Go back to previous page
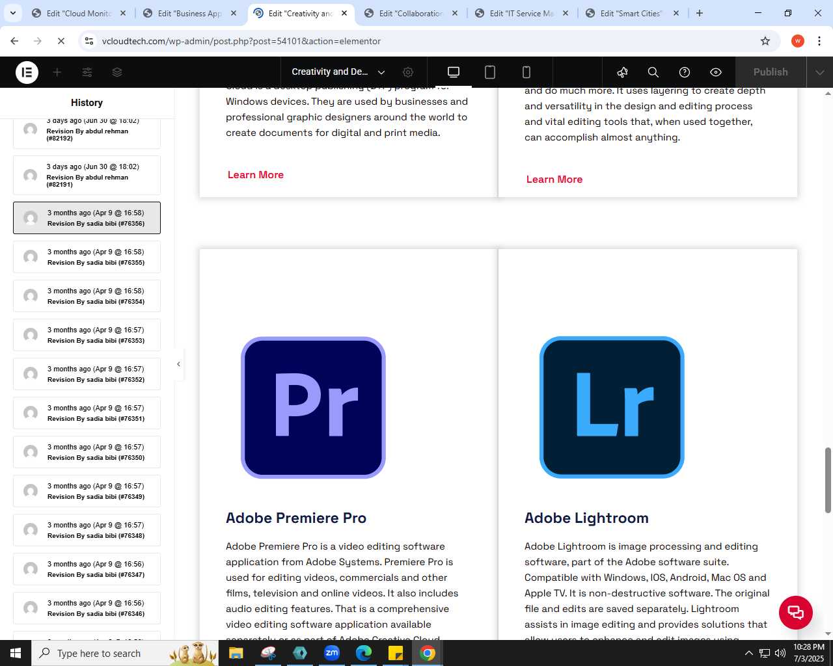Image resolution: width=833 pixels, height=666 pixels. tap(14, 41)
